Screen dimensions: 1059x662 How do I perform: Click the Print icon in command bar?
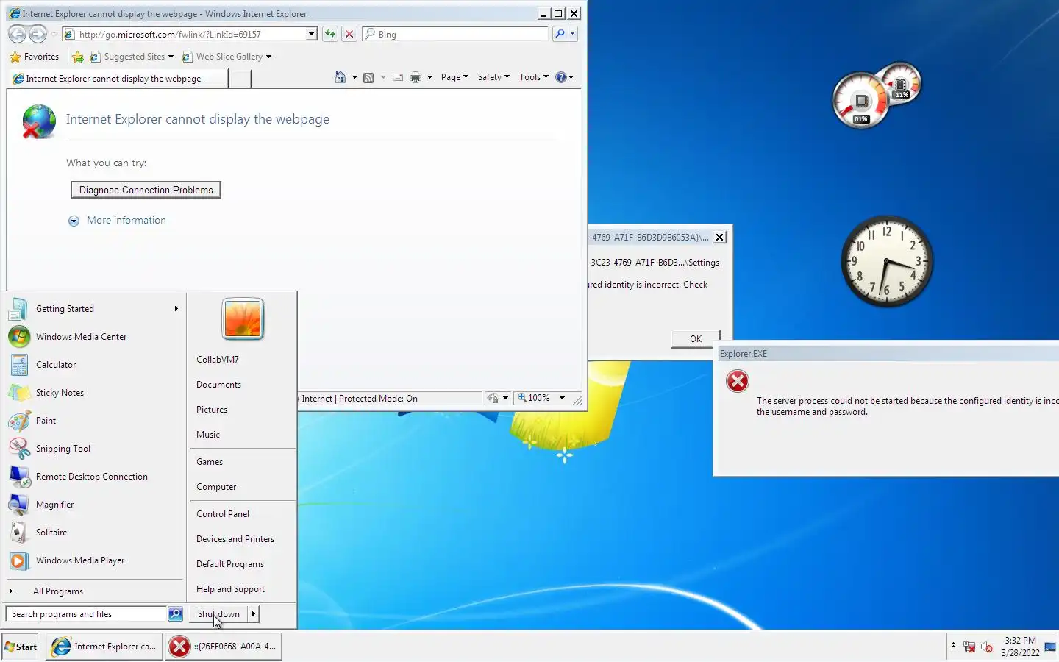[416, 77]
